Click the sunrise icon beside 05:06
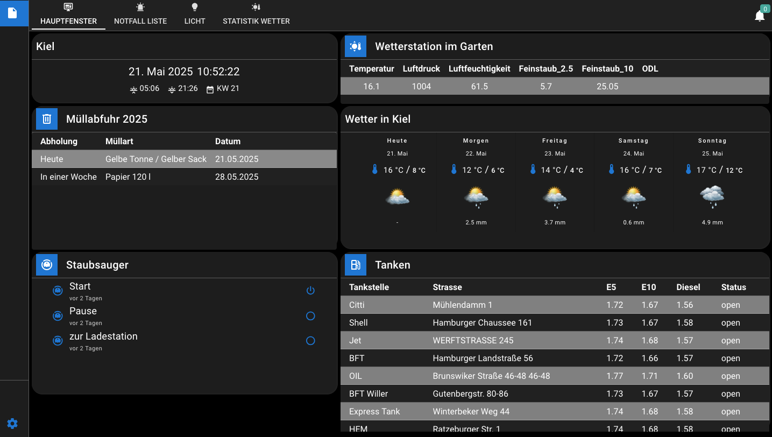The width and height of the screenshot is (772, 437). coord(133,89)
